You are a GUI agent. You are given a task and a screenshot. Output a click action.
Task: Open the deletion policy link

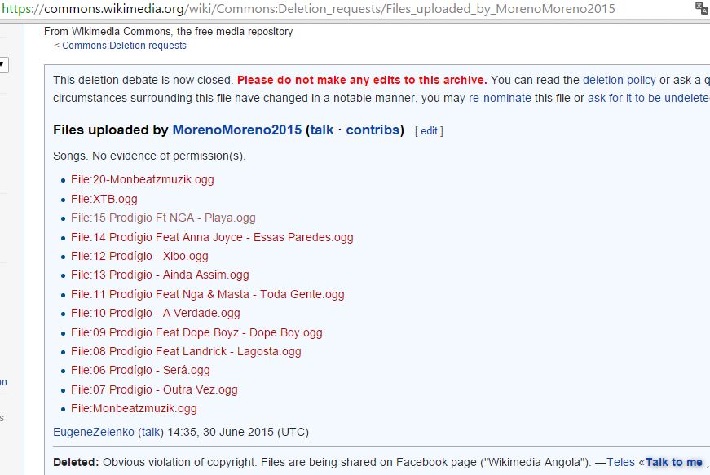pyautogui.click(x=619, y=80)
